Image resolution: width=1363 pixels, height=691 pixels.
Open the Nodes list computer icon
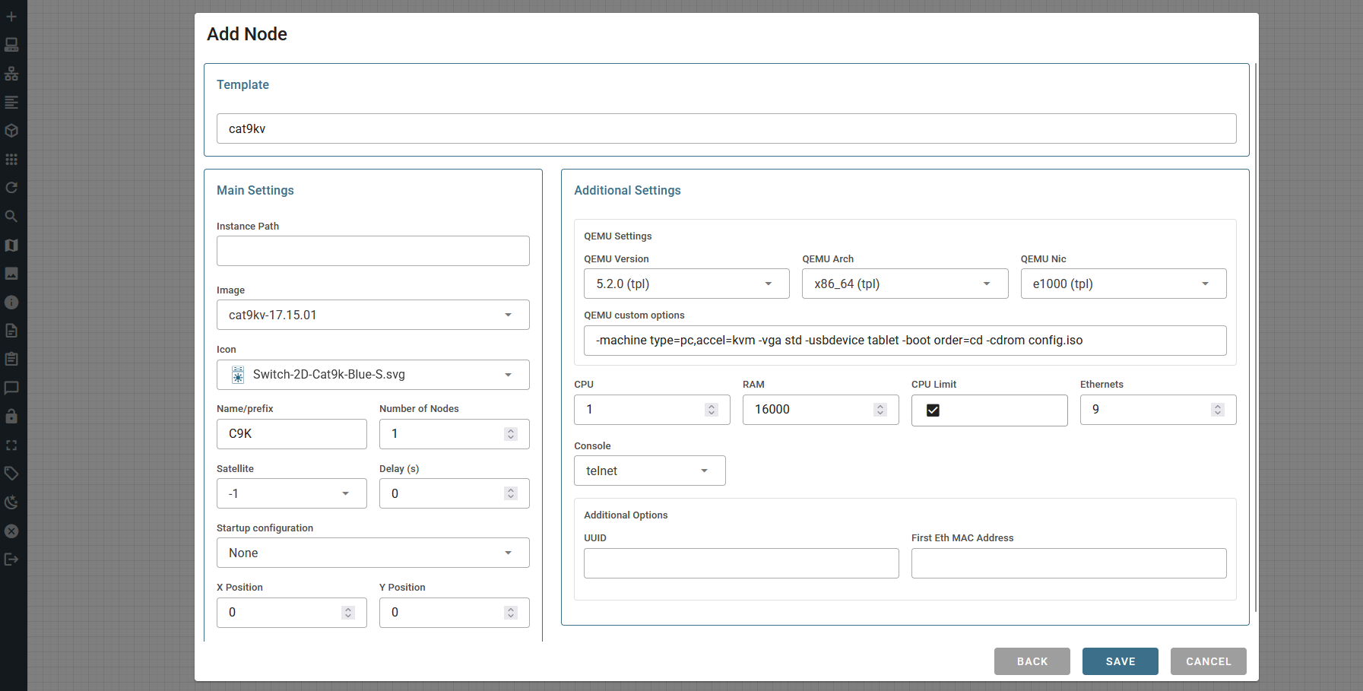coord(11,45)
